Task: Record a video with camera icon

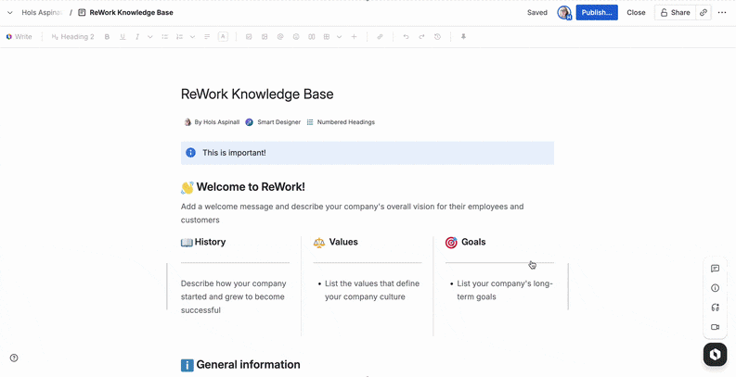Action: click(x=715, y=327)
